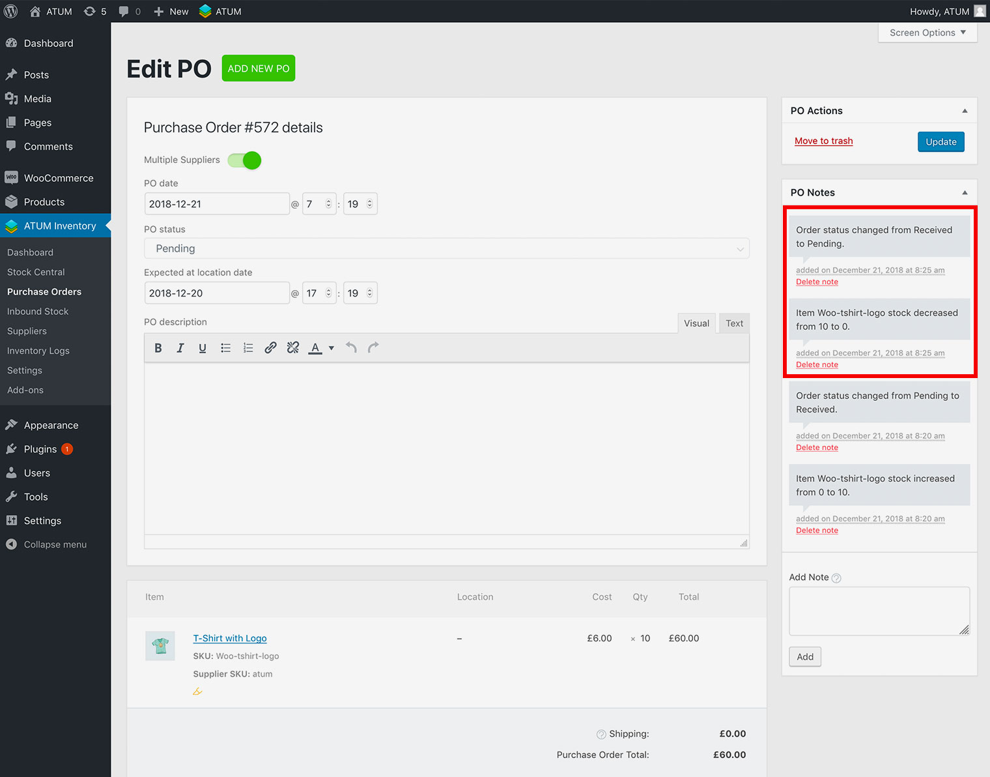990x777 pixels.
Task: Bold the description text
Action: pyautogui.click(x=158, y=348)
